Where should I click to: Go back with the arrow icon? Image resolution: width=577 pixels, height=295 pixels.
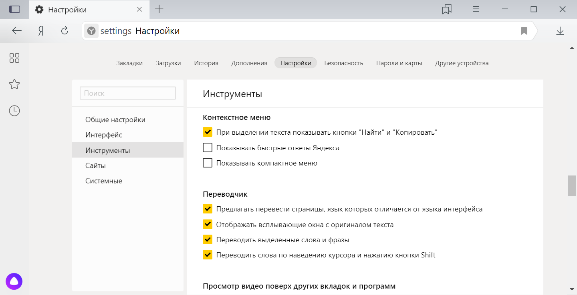point(17,31)
